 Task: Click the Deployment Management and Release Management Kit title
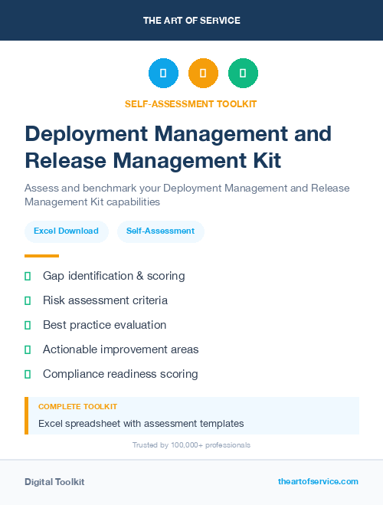[178, 147]
